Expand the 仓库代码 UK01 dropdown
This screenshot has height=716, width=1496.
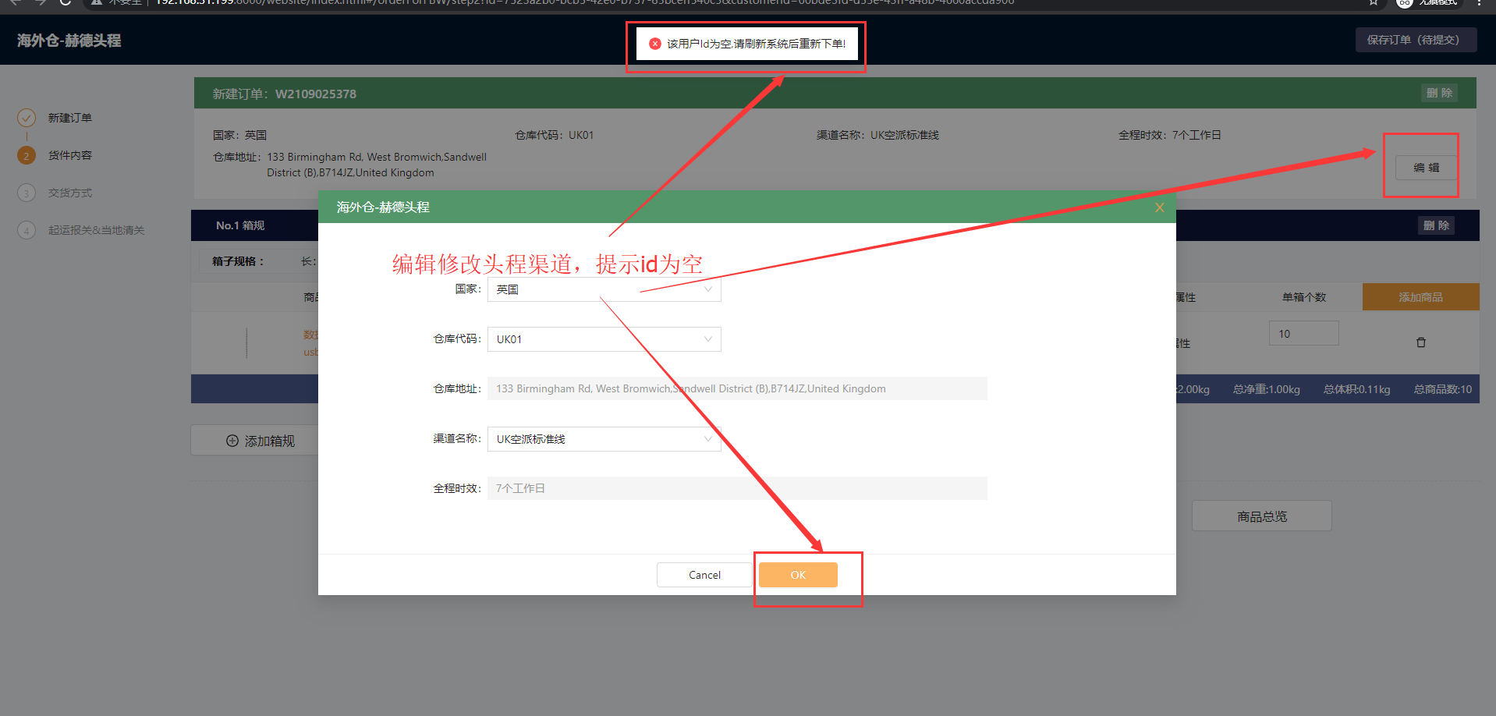604,339
